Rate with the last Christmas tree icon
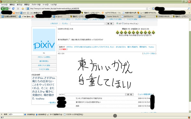This screenshot has width=191, height=119. click(153, 32)
